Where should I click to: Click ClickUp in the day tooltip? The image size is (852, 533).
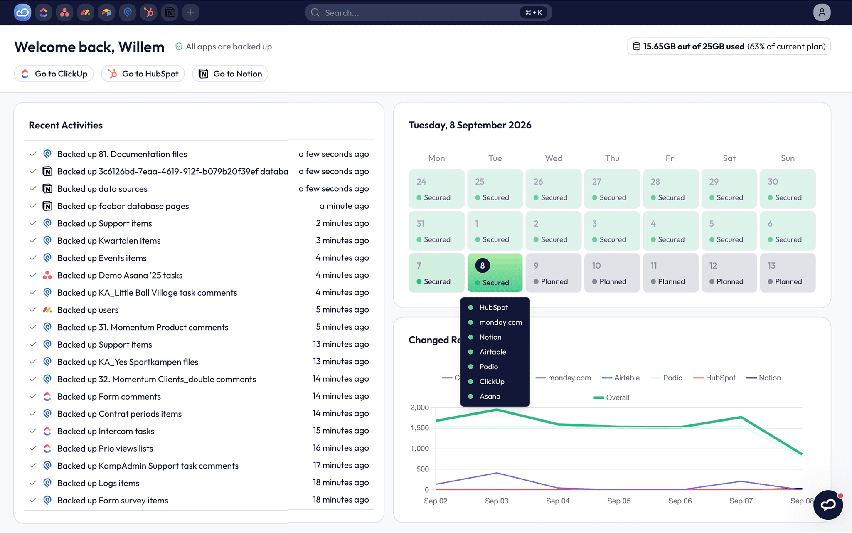(x=492, y=382)
